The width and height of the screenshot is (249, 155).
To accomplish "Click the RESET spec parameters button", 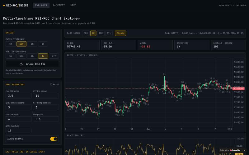I will click(x=54, y=84).
